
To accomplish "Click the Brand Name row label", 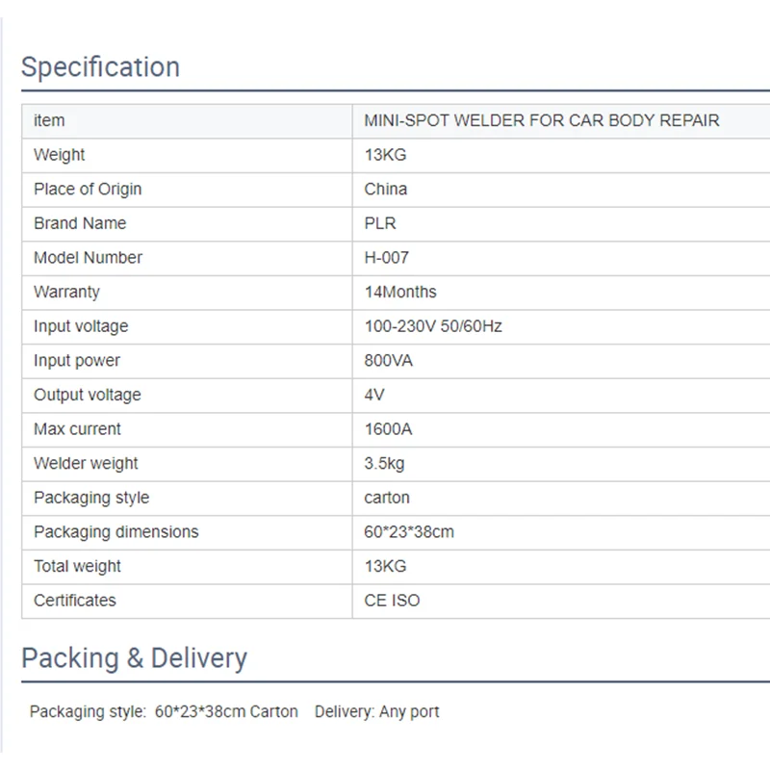I will click(80, 223).
